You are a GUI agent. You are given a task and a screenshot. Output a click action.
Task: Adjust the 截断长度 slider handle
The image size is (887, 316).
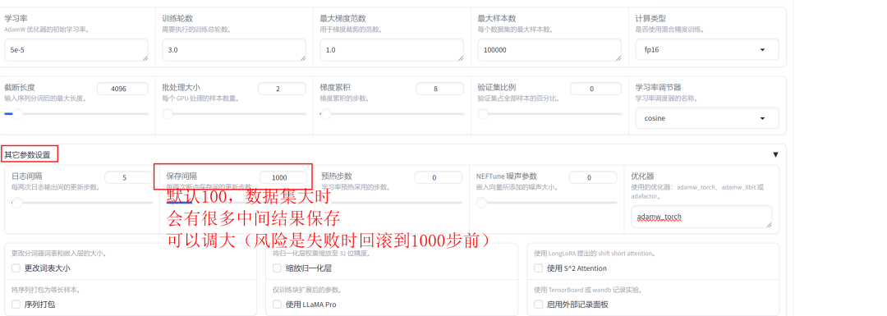pos(18,113)
